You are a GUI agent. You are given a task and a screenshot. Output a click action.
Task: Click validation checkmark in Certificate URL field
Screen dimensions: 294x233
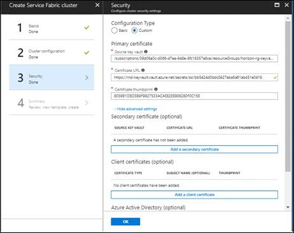[275, 78]
